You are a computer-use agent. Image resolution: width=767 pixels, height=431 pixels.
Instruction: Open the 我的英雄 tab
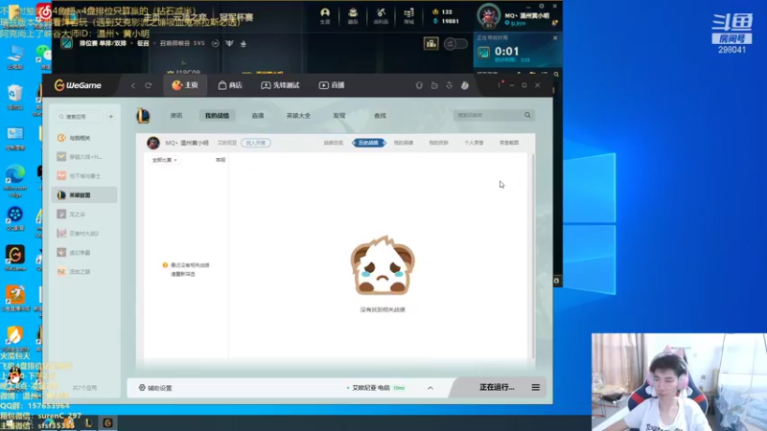tap(404, 143)
